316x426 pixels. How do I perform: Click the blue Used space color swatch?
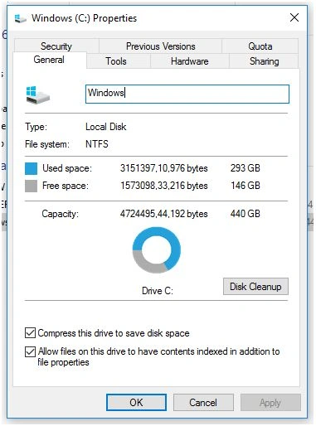click(31, 168)
